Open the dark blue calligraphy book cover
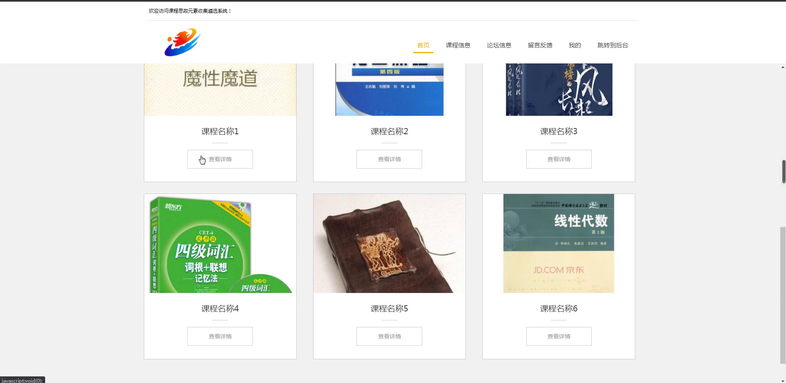This screenshot has height=383, width=786. (559, 90)
